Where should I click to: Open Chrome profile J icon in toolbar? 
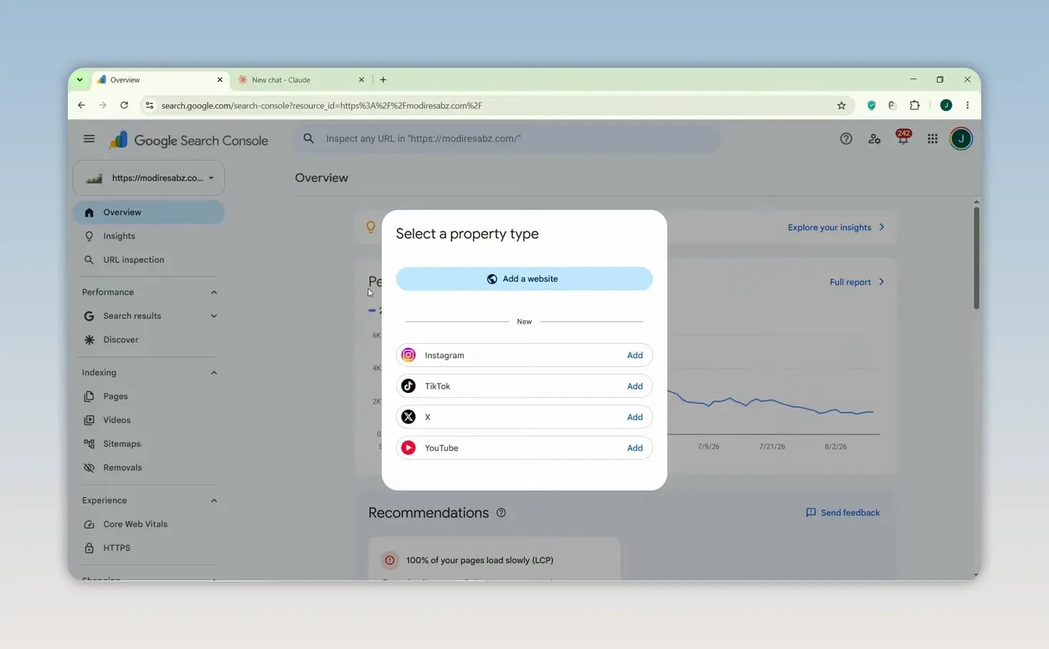click(x=946, y=106)
